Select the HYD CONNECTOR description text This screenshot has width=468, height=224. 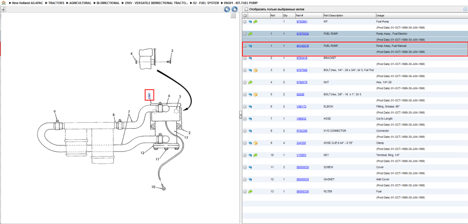(x=335, y=131)
